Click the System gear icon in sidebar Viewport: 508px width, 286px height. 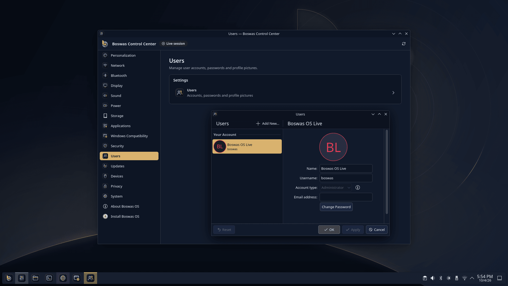coord(105,196)
